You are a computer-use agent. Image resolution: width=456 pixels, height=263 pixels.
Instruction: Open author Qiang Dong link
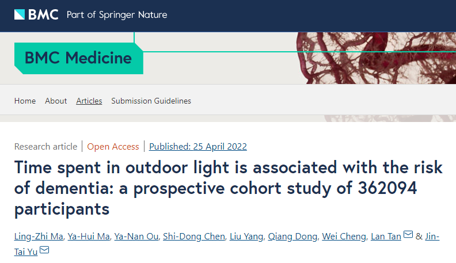[292, 237]
